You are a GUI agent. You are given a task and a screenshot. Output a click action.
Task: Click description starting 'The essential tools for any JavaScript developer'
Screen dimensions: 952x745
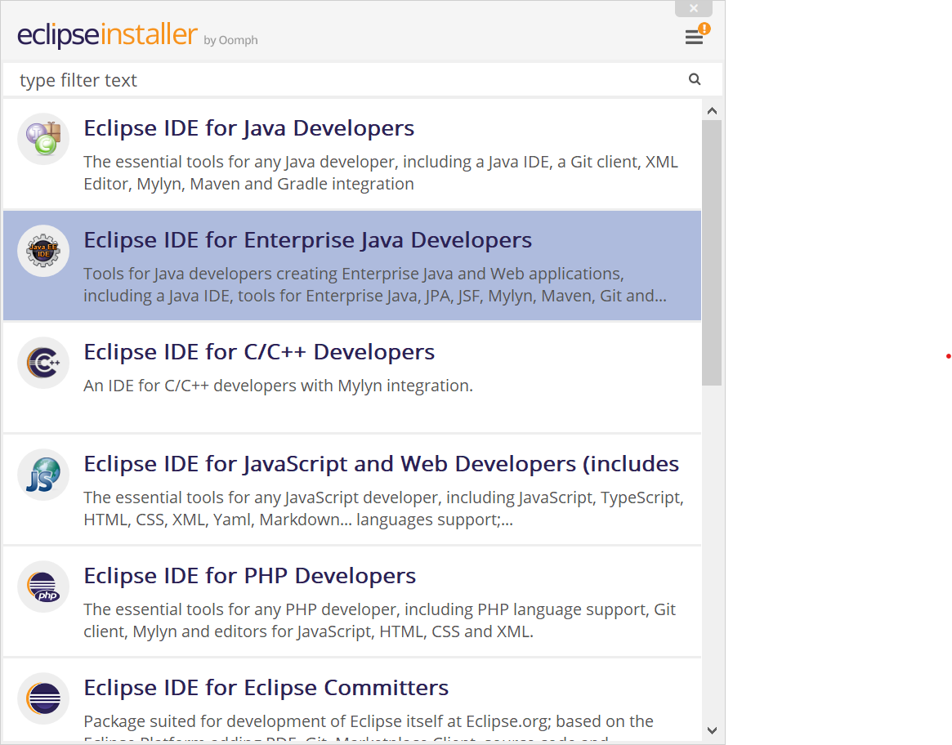click(384, 508)
